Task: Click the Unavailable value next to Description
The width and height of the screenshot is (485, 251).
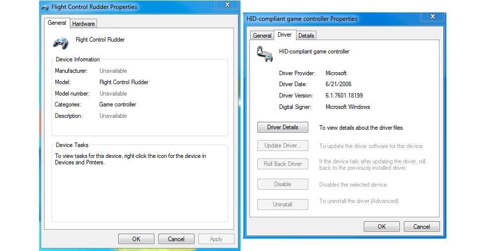Action: click(x=113, y=116)
